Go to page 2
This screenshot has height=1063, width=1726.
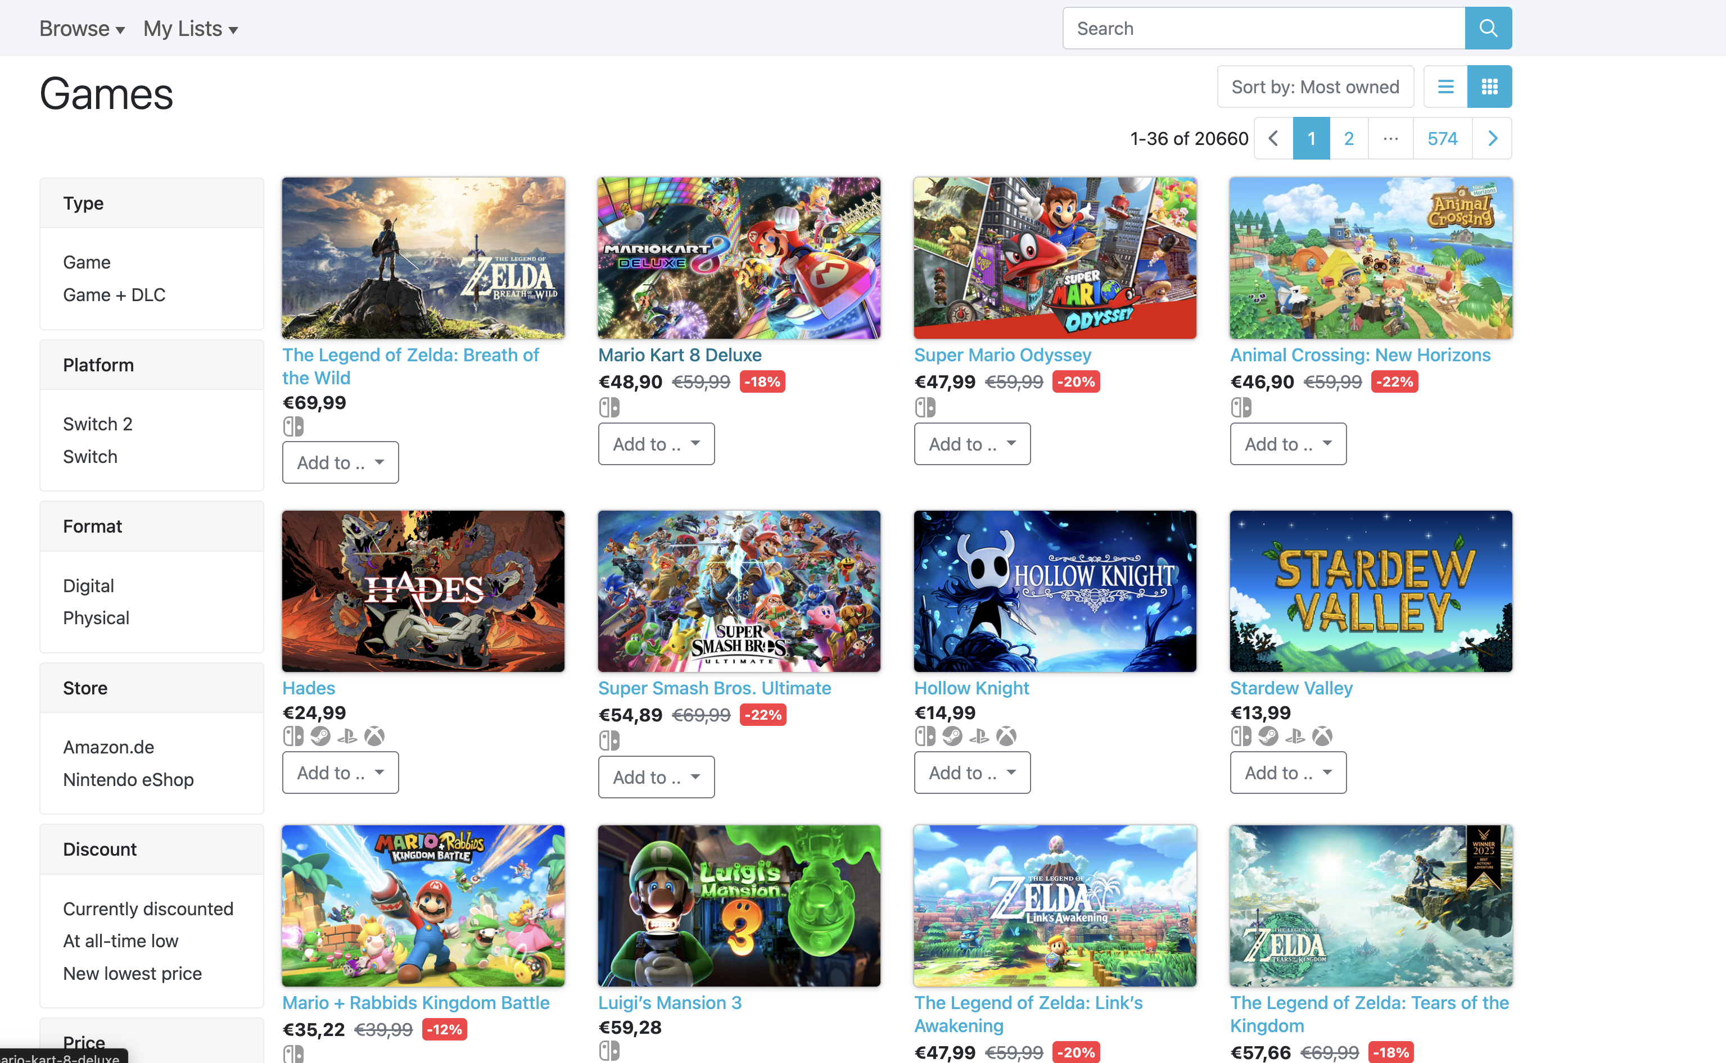point(1348,139)
